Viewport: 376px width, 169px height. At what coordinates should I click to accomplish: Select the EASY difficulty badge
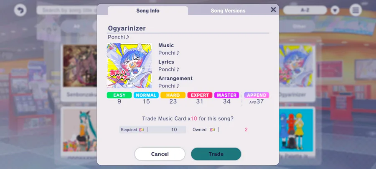(x=119, y=95)
